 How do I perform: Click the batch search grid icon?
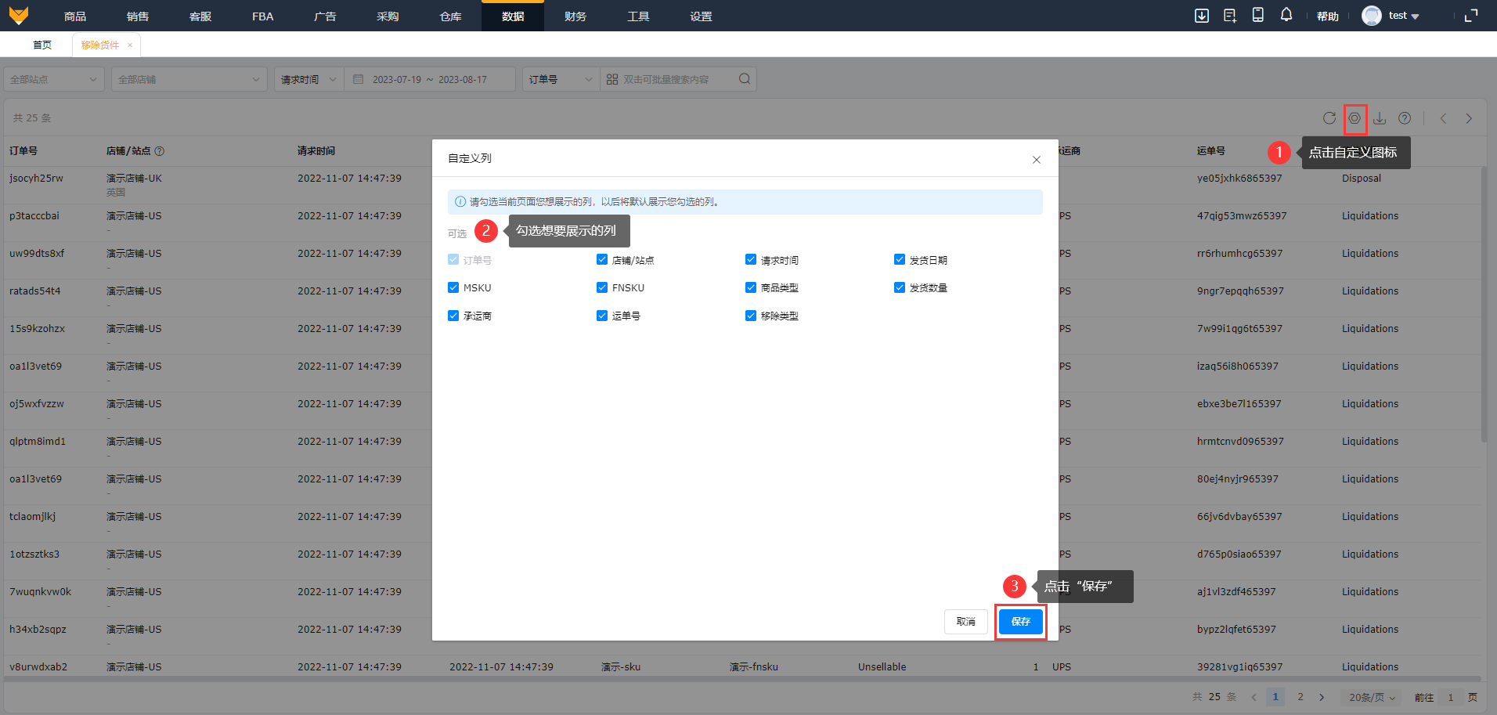[612, 79]
